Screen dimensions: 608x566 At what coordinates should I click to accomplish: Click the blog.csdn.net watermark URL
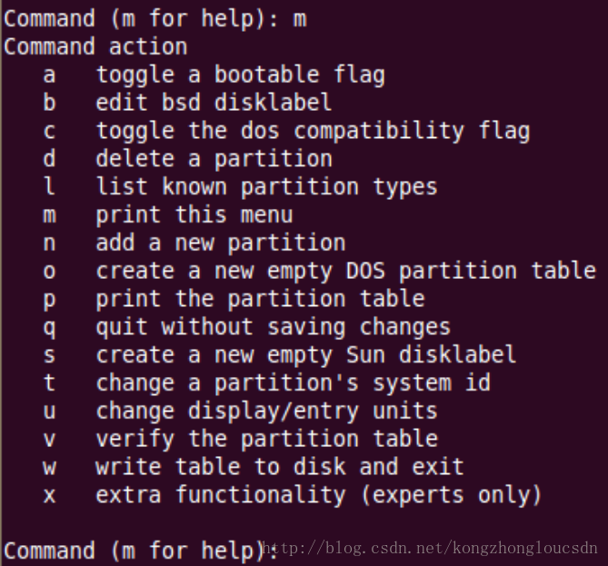[430, 548]
